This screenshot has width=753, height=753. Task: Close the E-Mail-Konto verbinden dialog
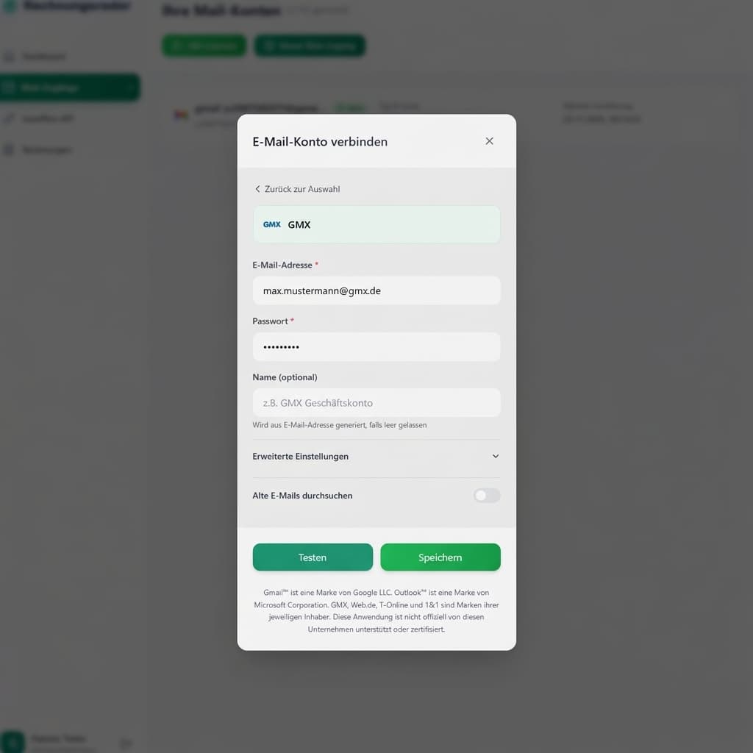(489, 140)
